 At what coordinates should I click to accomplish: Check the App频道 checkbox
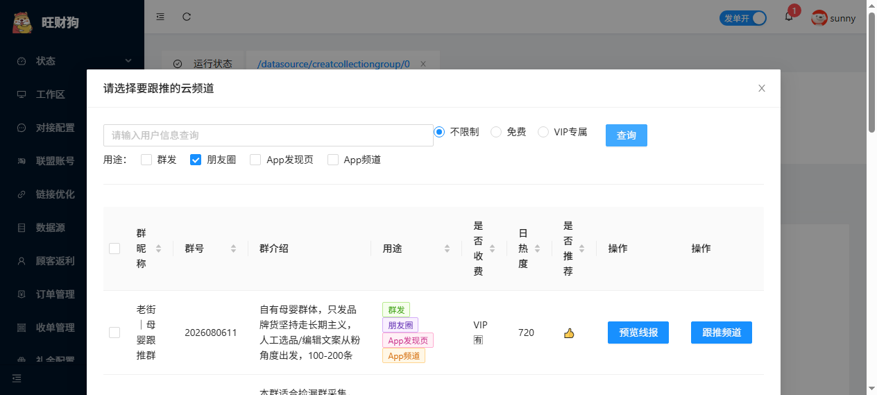point(333,160)
